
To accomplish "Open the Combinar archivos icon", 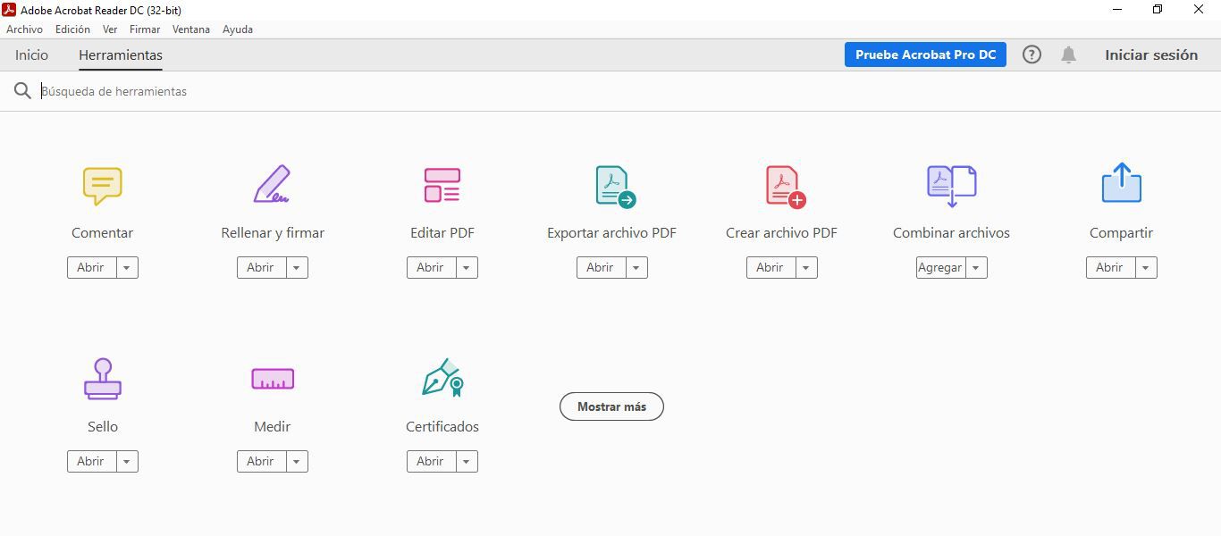I will [951, 185].
